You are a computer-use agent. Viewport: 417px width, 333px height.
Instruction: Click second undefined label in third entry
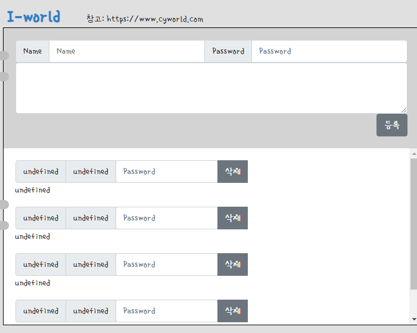point(91,264)
